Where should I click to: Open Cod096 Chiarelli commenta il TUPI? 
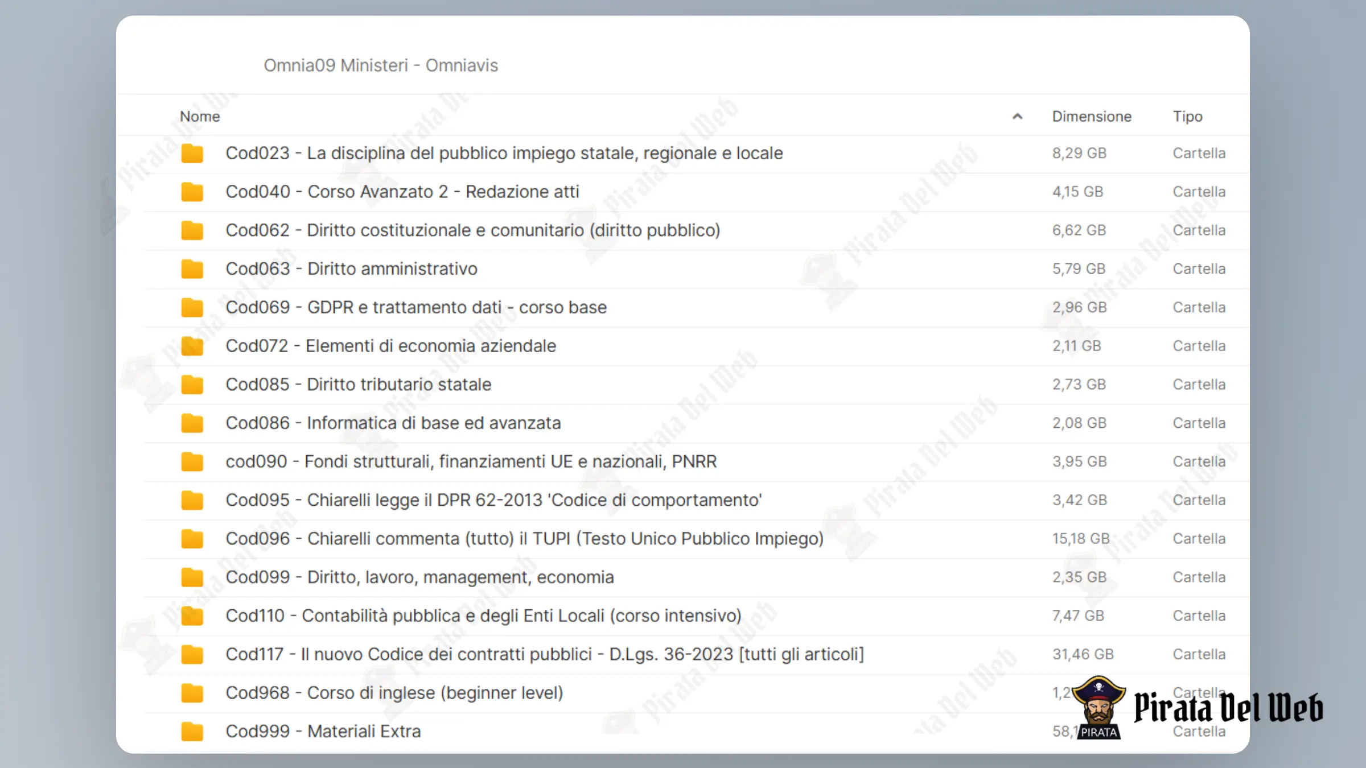click(525, 539)
